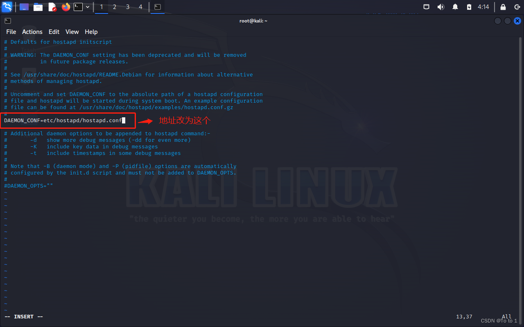Mute audio using the speaker icon

[x=441, y=7]
